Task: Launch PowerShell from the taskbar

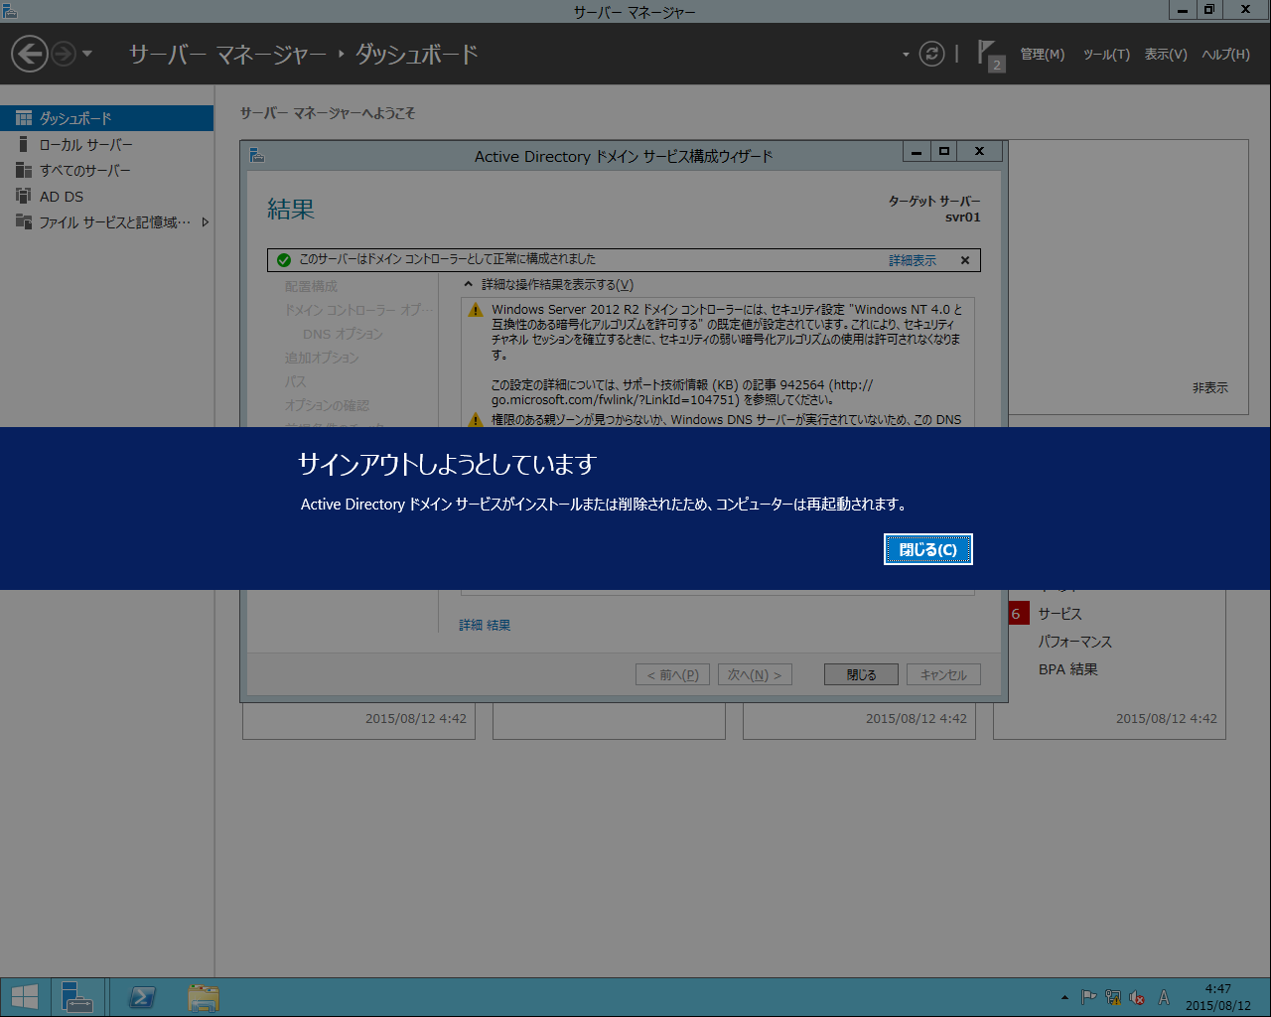Action: pos(142,997)
